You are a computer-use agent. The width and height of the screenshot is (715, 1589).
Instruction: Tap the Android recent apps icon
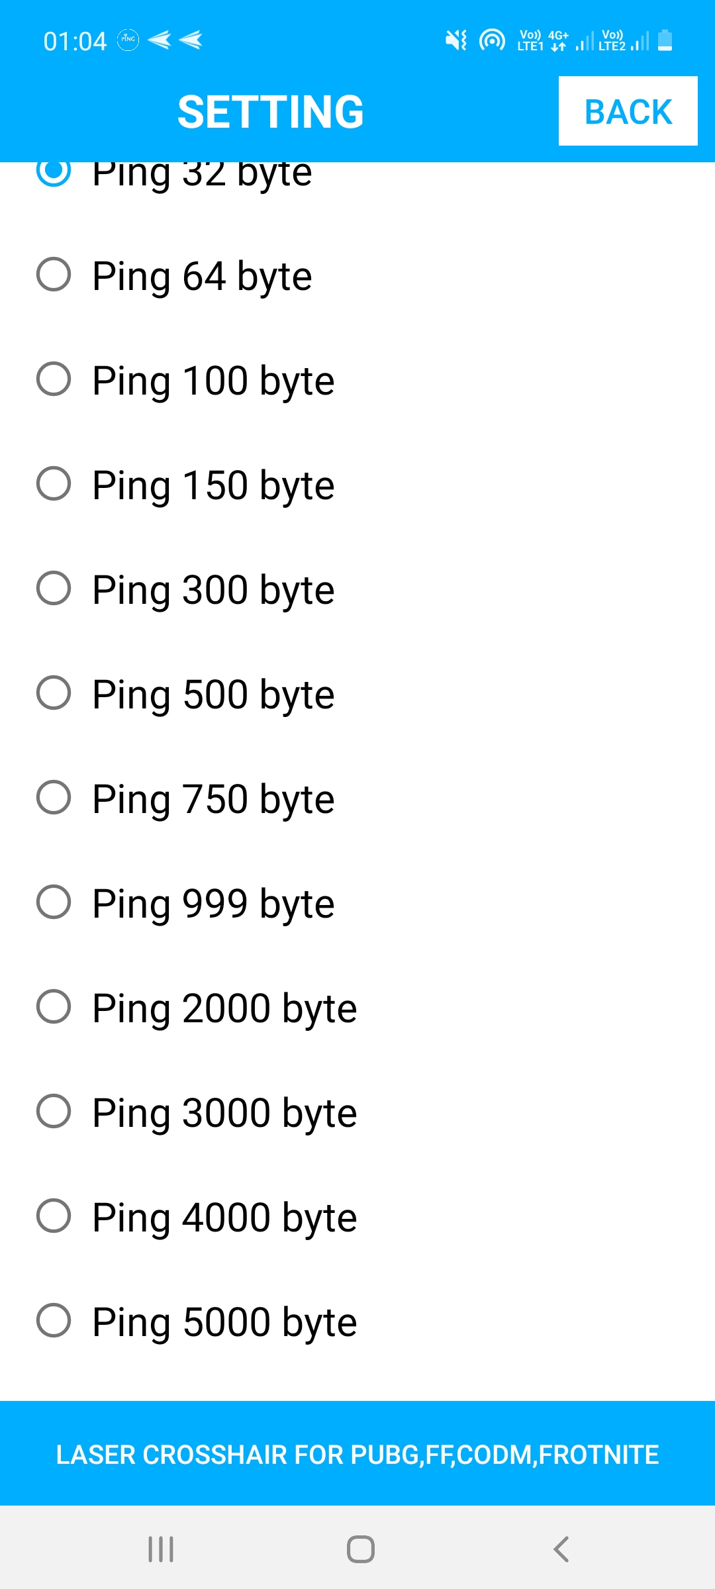pos(161,1549)
